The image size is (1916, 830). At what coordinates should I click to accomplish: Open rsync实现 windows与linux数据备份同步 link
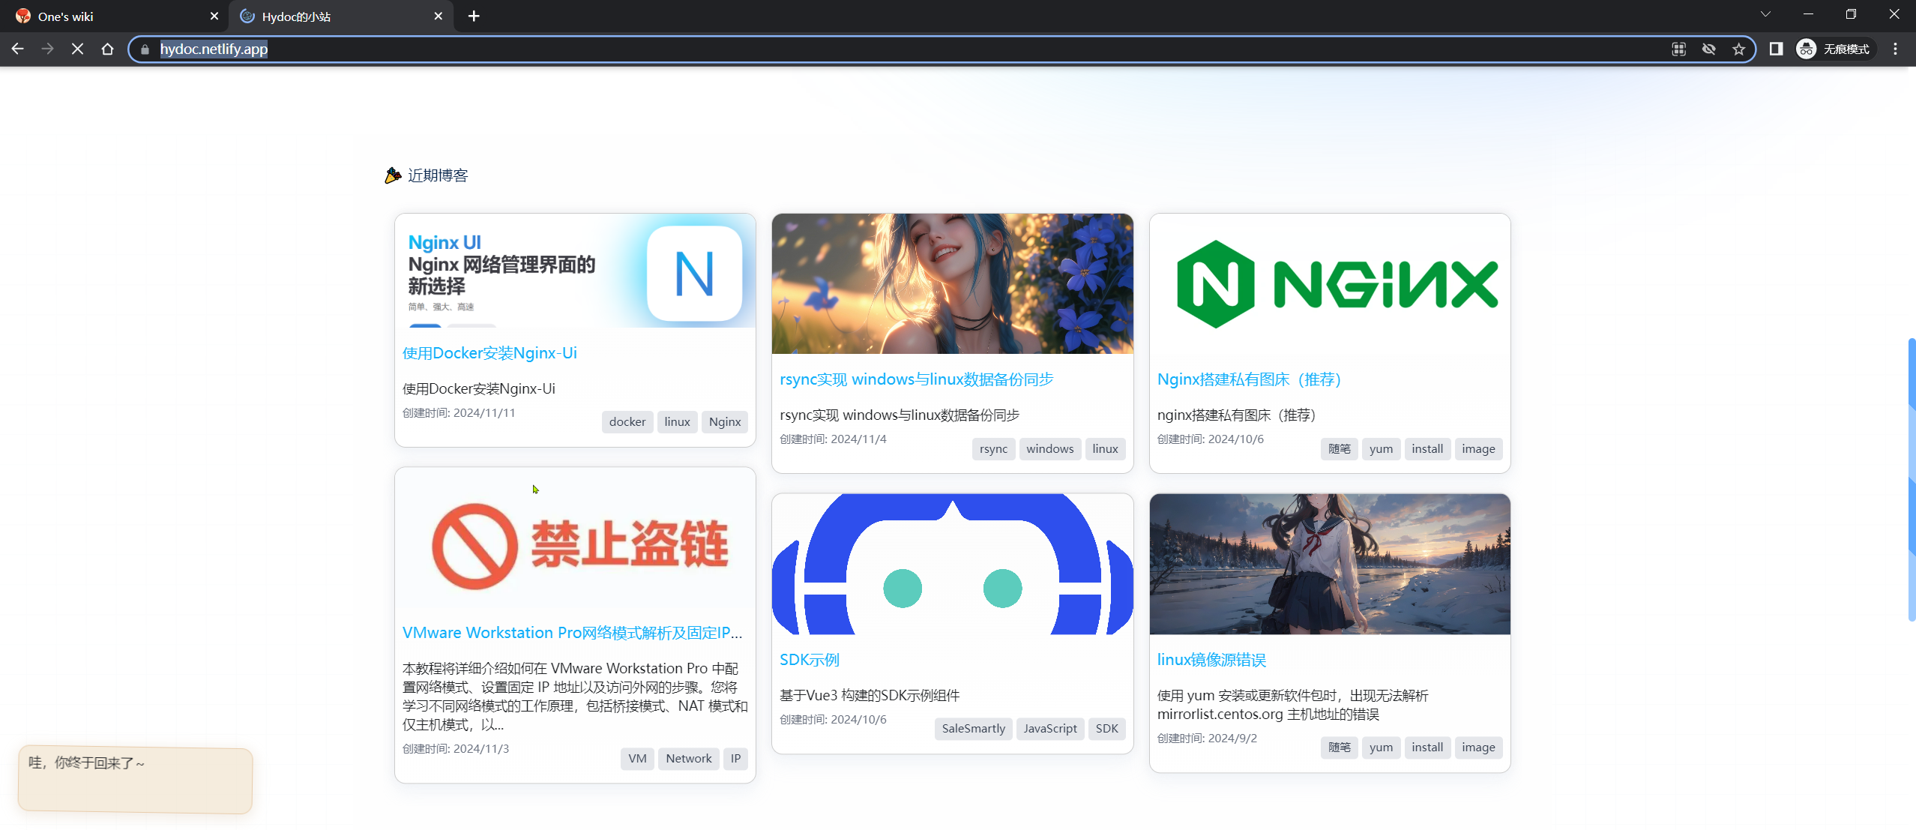[916, 379]
